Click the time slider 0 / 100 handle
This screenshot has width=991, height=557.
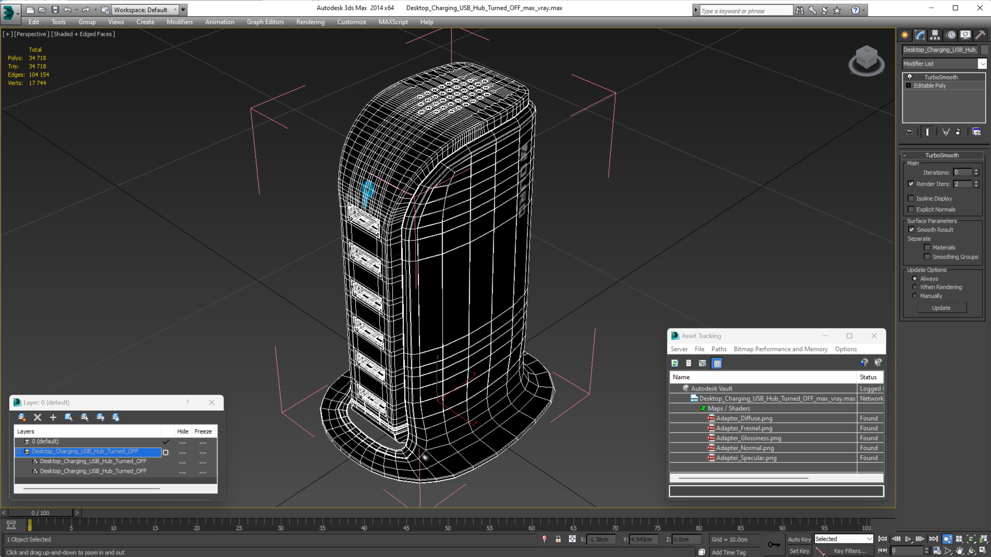[40, 513]
